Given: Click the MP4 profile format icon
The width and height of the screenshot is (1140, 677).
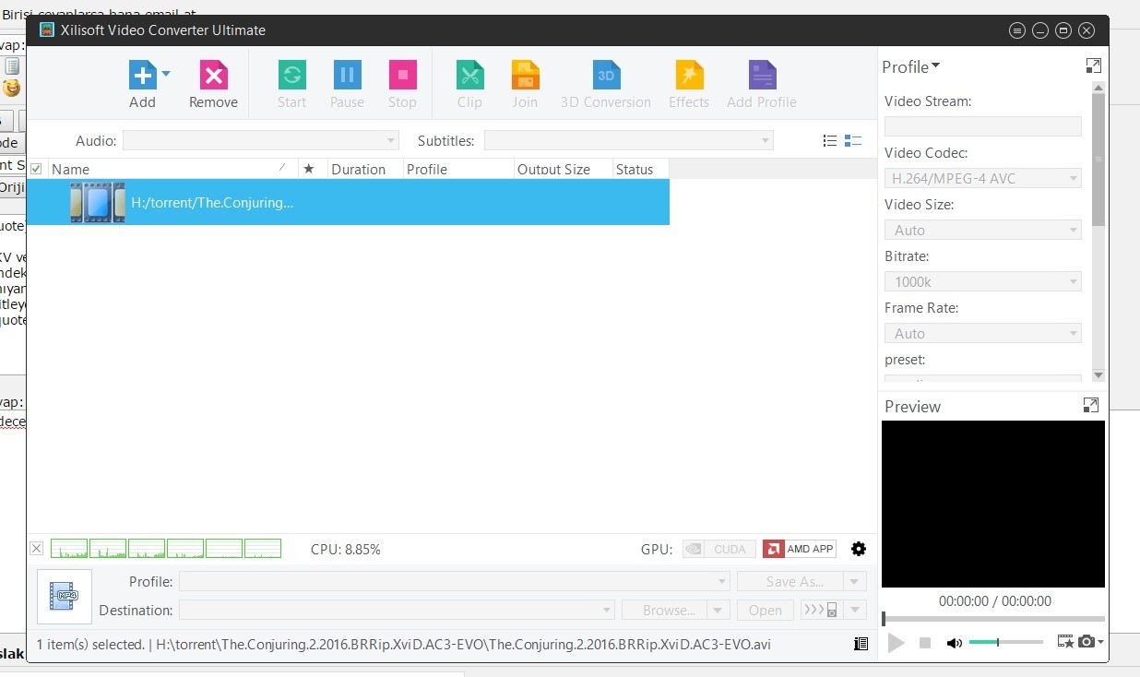Looking at the screenshot, I should (x=65, y=597).
